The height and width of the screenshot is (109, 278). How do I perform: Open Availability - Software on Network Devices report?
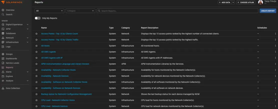point(61,88)
